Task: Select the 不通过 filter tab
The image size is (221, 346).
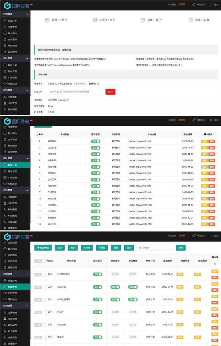Action: click(102, 248)
